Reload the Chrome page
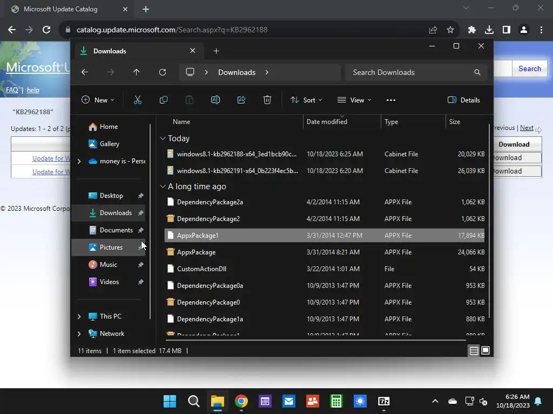Image resolution: width=553 pixels, height=414 pixels. pyautogui.click(x=46, y=30)
